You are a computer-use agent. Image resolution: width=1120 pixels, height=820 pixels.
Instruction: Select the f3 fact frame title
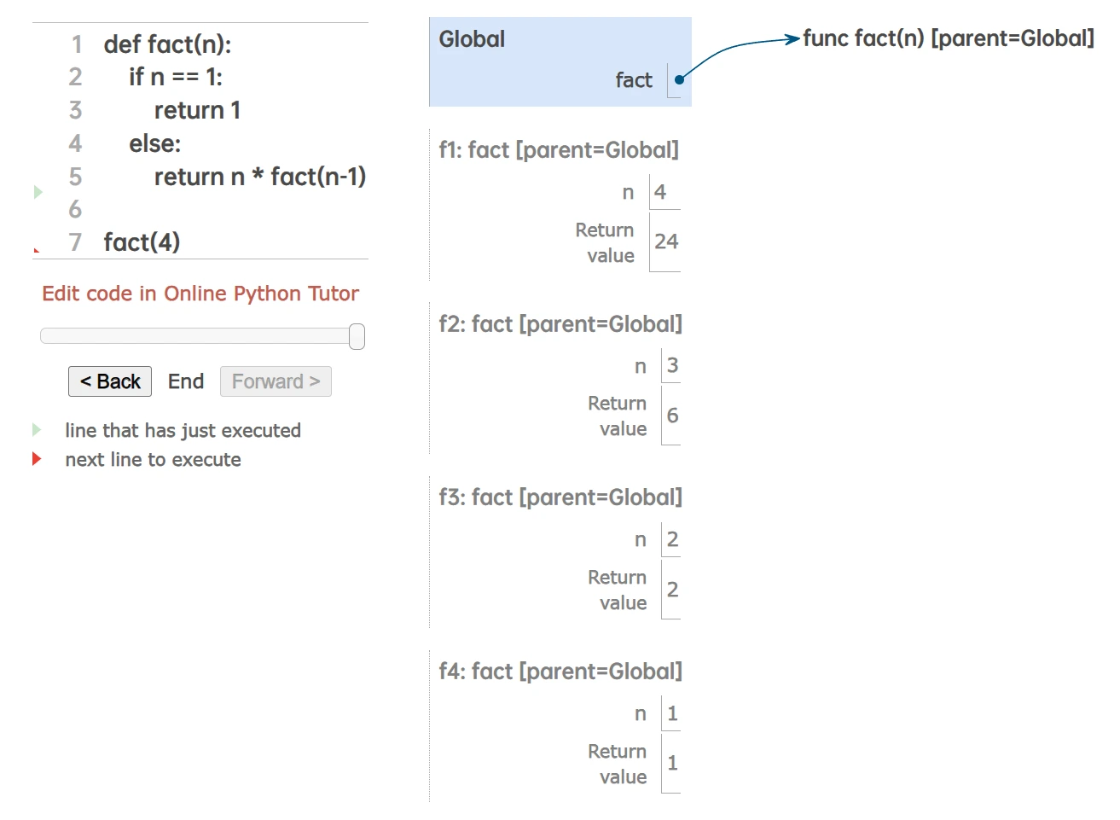560,497
